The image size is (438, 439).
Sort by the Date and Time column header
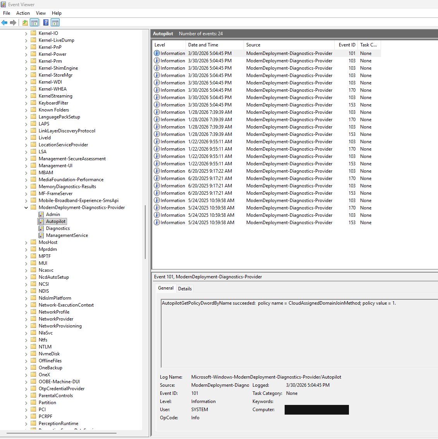coord(215,45)
